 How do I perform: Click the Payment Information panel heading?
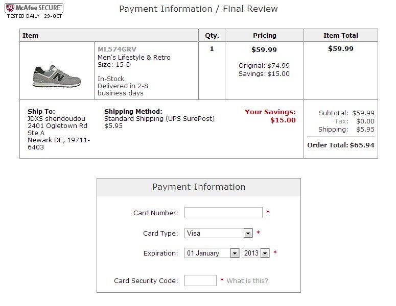(199, 187)
